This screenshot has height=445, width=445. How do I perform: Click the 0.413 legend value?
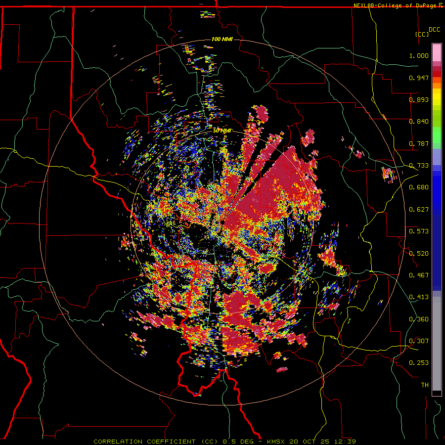click(419, 297)
